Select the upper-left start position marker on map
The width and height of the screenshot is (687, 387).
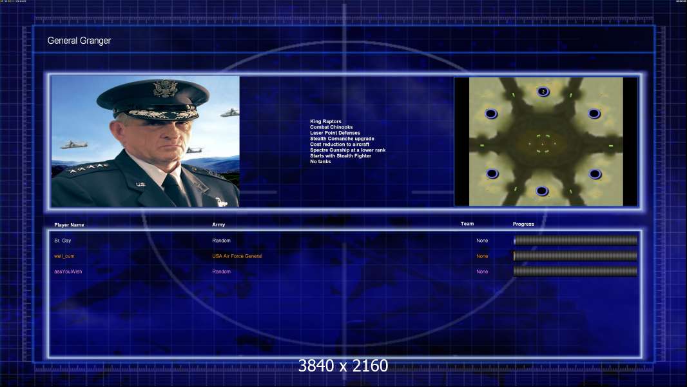(491, 114)
